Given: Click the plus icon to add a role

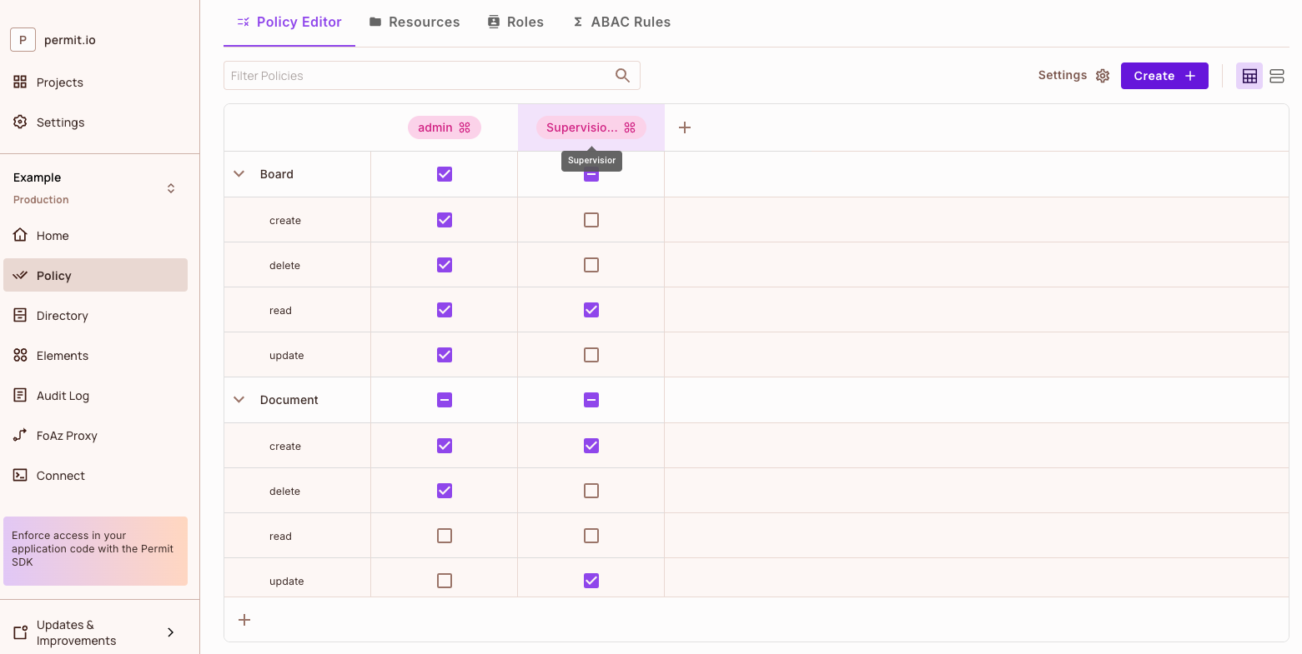Looking at the screenshot, I should point(685,127).
